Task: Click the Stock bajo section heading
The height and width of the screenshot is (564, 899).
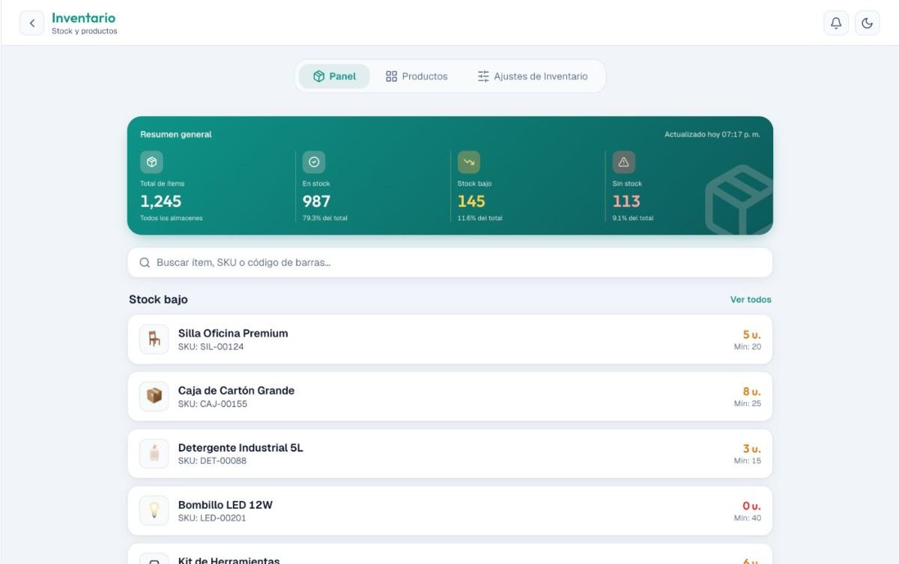Action: [x=158, y=300]
